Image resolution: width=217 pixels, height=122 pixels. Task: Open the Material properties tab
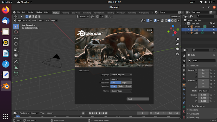tap(184, 111)
